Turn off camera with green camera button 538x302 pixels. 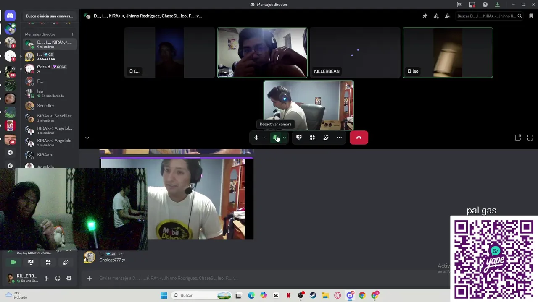click(276, 138)
